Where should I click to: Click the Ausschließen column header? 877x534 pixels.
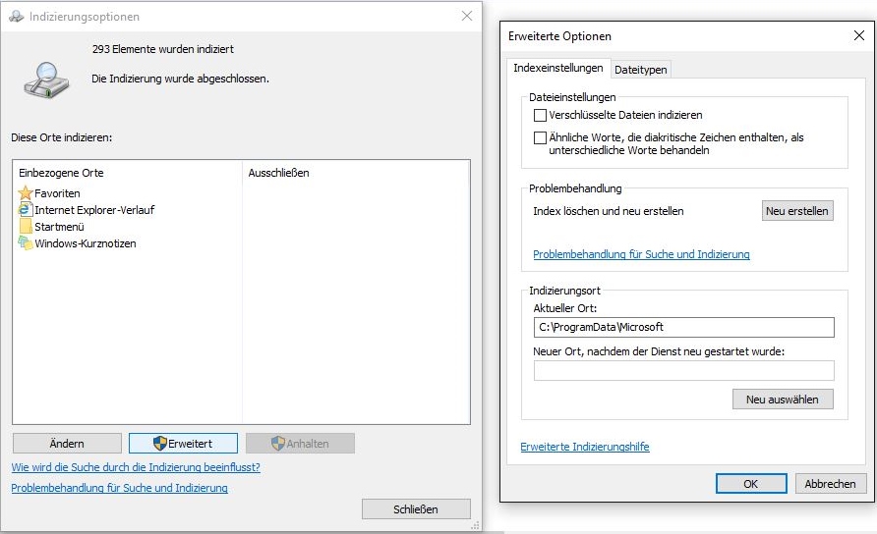[x=278, y=173]
